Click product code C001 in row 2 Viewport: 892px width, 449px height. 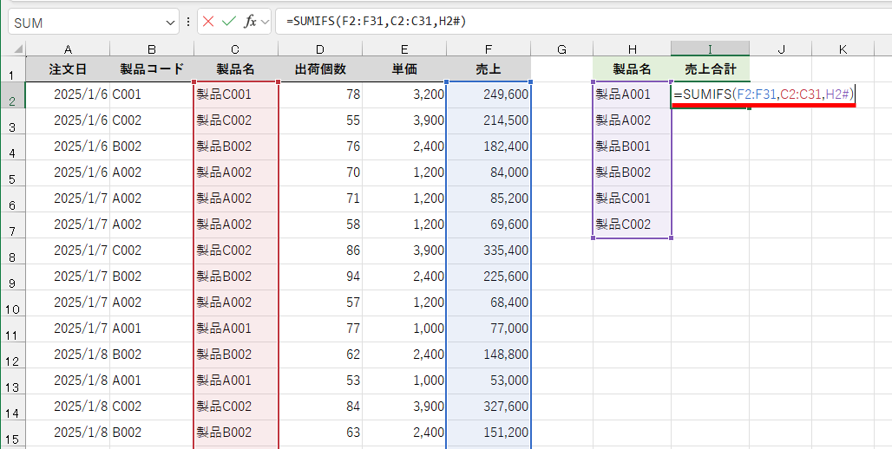point(151,95)
